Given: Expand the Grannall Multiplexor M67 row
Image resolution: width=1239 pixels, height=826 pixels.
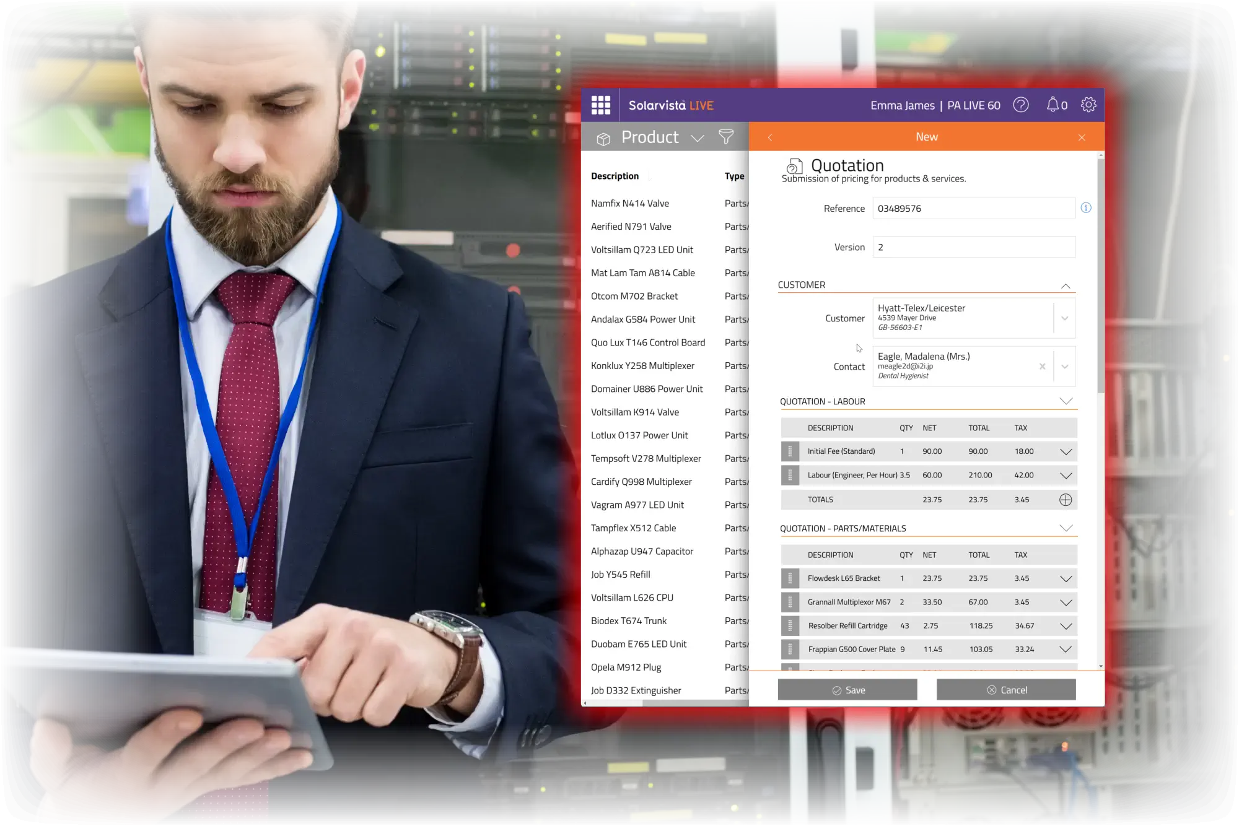Looking at the screenshot, I should [x=1066, y=602].
